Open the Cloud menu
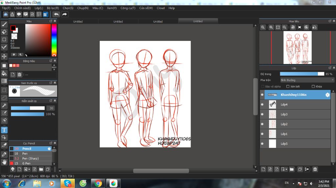The image size is (336, 188). click(x=160, y=8)
